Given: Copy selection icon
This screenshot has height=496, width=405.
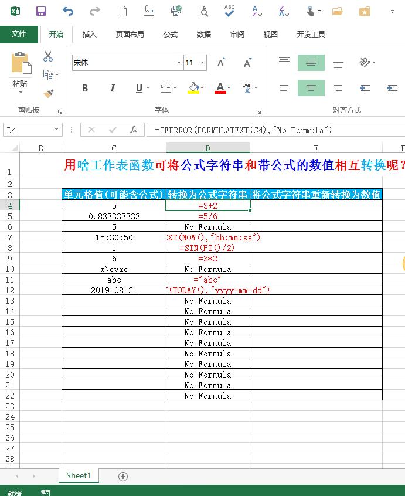Looking at the screenshot, I should coord(48,74).
